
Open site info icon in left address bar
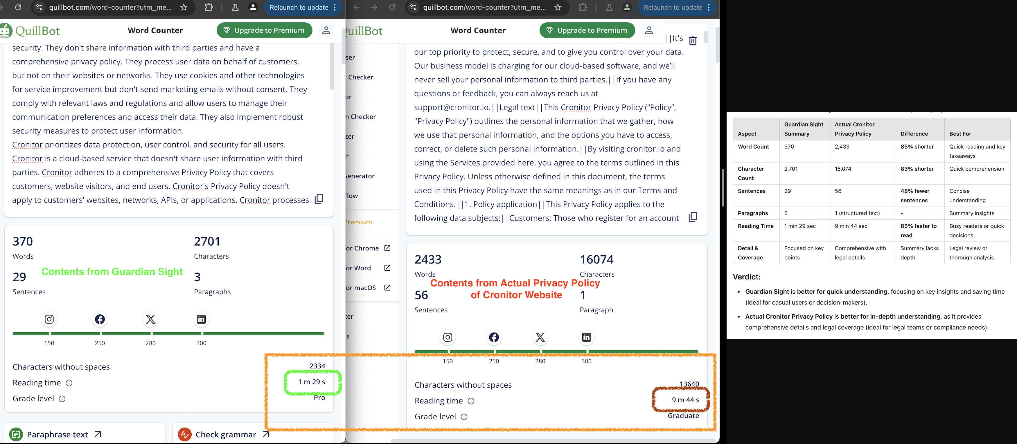39,7
